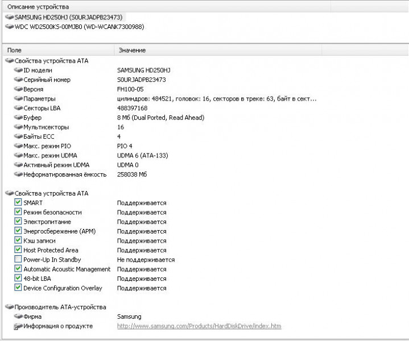Click the Макс. режим PIO row icon
409x341 pixels.
tap(18, 146)
